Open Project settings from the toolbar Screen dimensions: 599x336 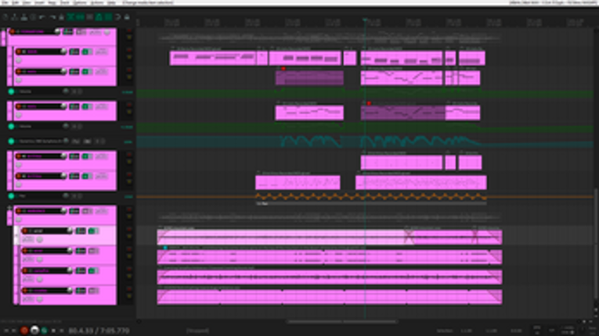point(33,17)
